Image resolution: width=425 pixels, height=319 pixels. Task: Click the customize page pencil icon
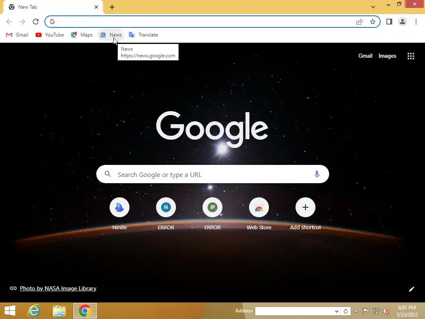tap(411, 289)
